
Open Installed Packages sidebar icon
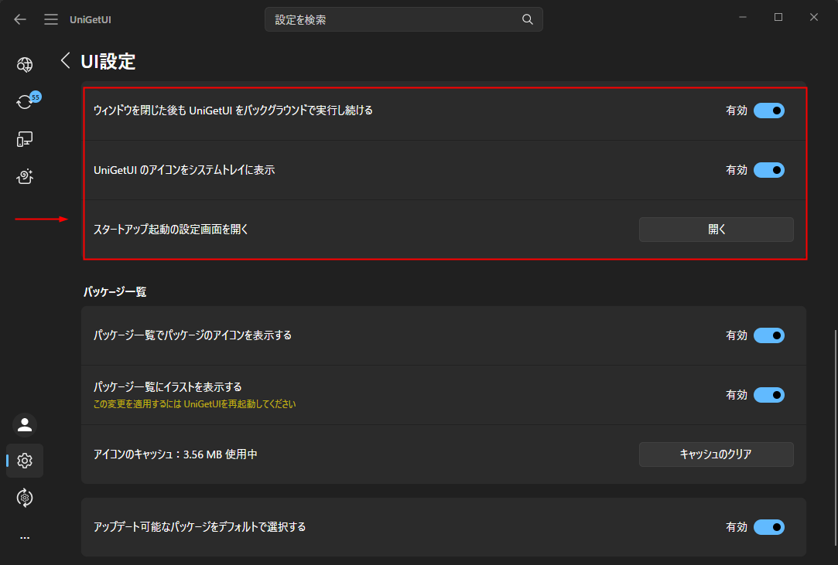coord(25,139)
